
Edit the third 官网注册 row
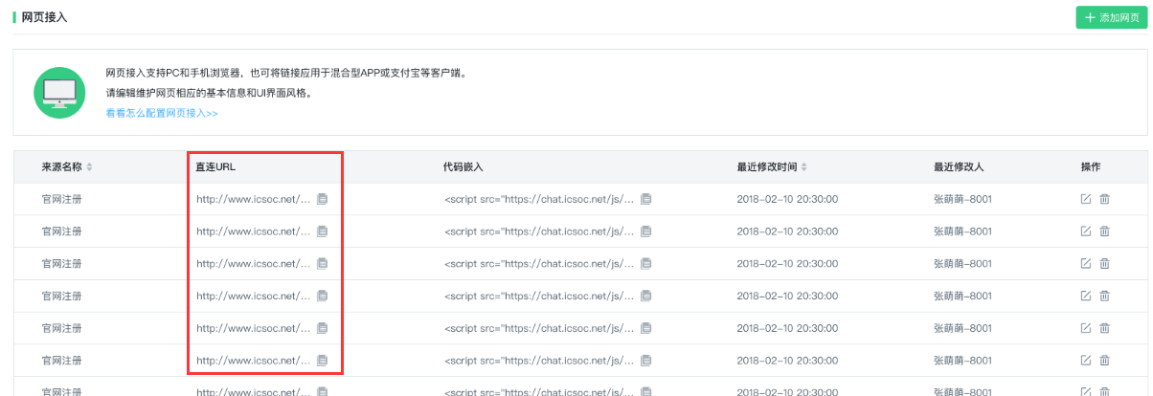coord(1086,263)
